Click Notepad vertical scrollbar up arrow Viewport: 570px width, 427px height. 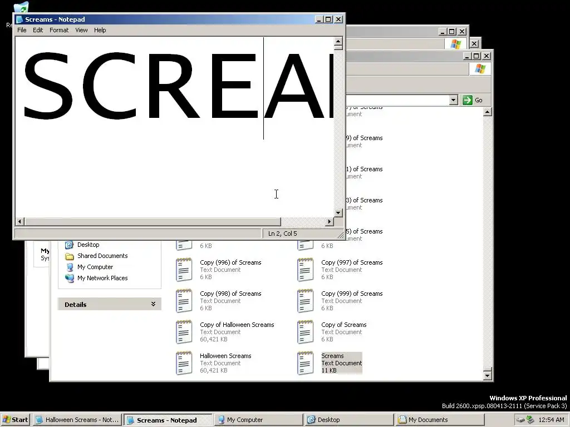338,41
